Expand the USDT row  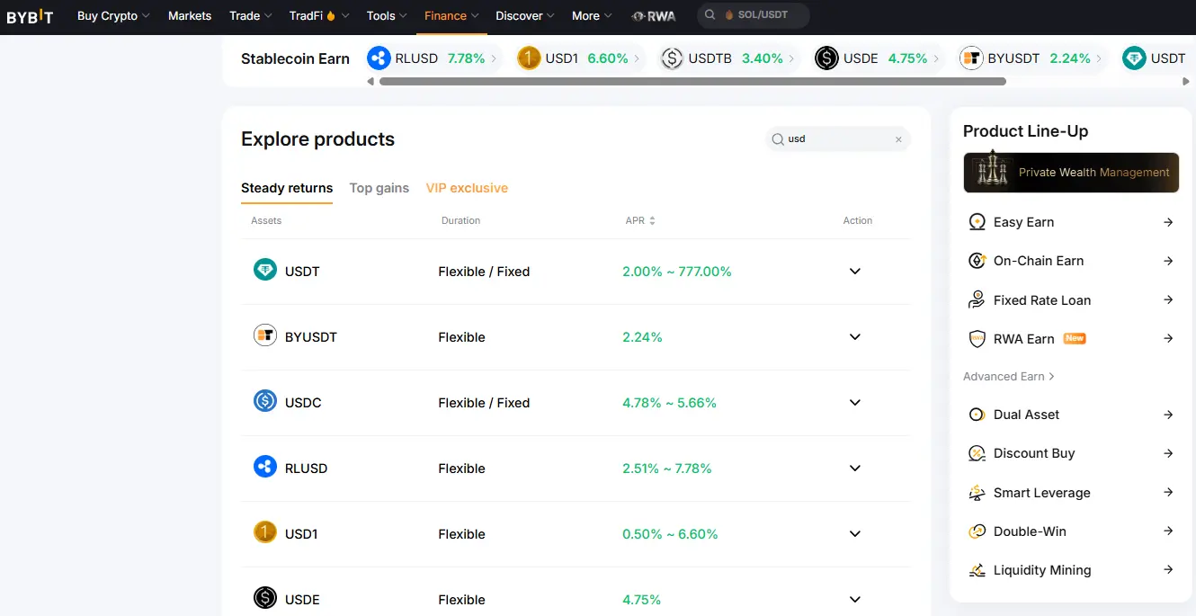tap(855, 272)
